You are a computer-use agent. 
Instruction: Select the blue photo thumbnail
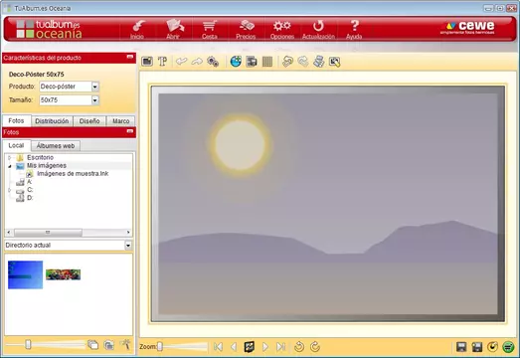tap(26, 274)
